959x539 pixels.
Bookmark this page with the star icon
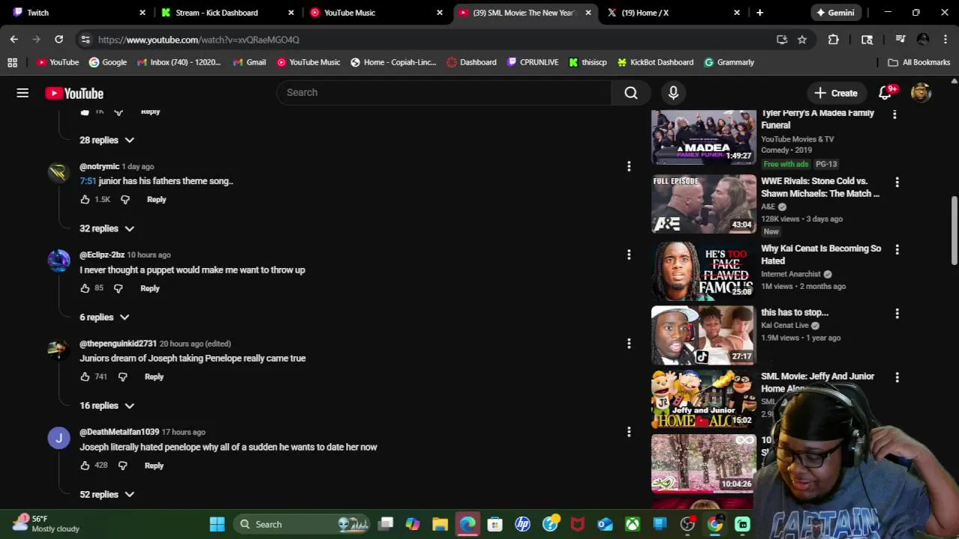point(802,40)
